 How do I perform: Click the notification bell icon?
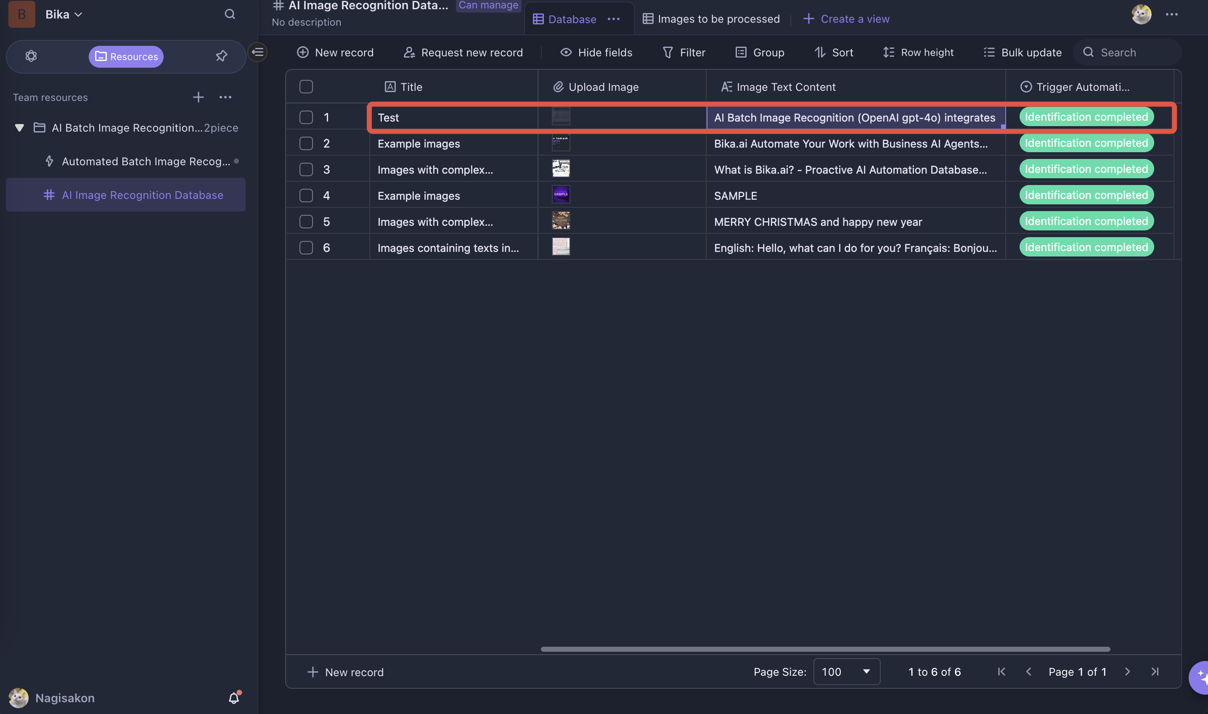[234, 698]
